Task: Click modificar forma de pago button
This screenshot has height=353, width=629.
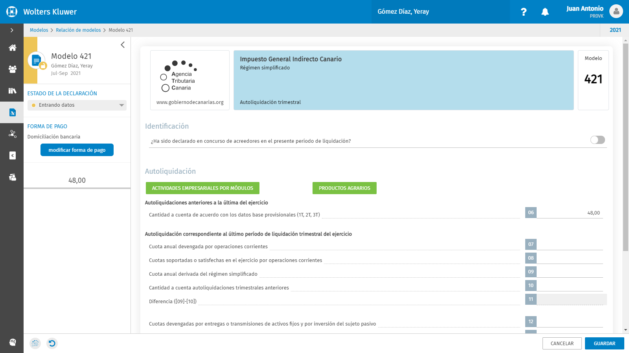Action: 77,150
